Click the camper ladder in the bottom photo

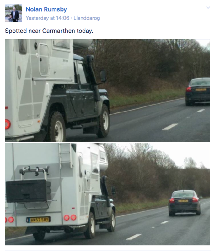pyautogui.click(x=65, y=155)
